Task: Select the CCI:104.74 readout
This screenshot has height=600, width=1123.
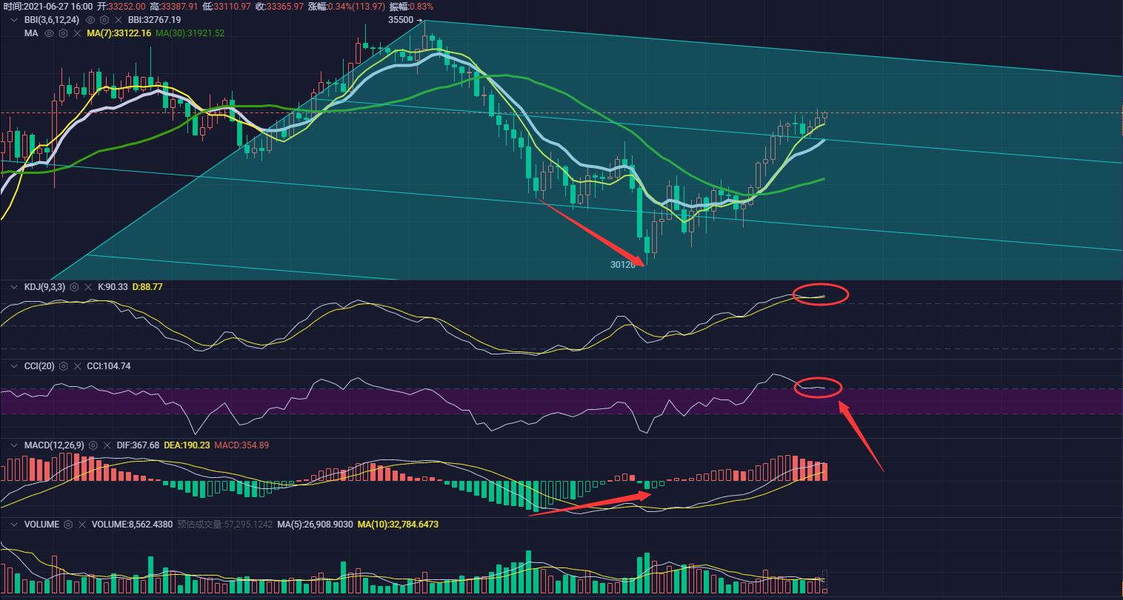Action: coord(109,365)
